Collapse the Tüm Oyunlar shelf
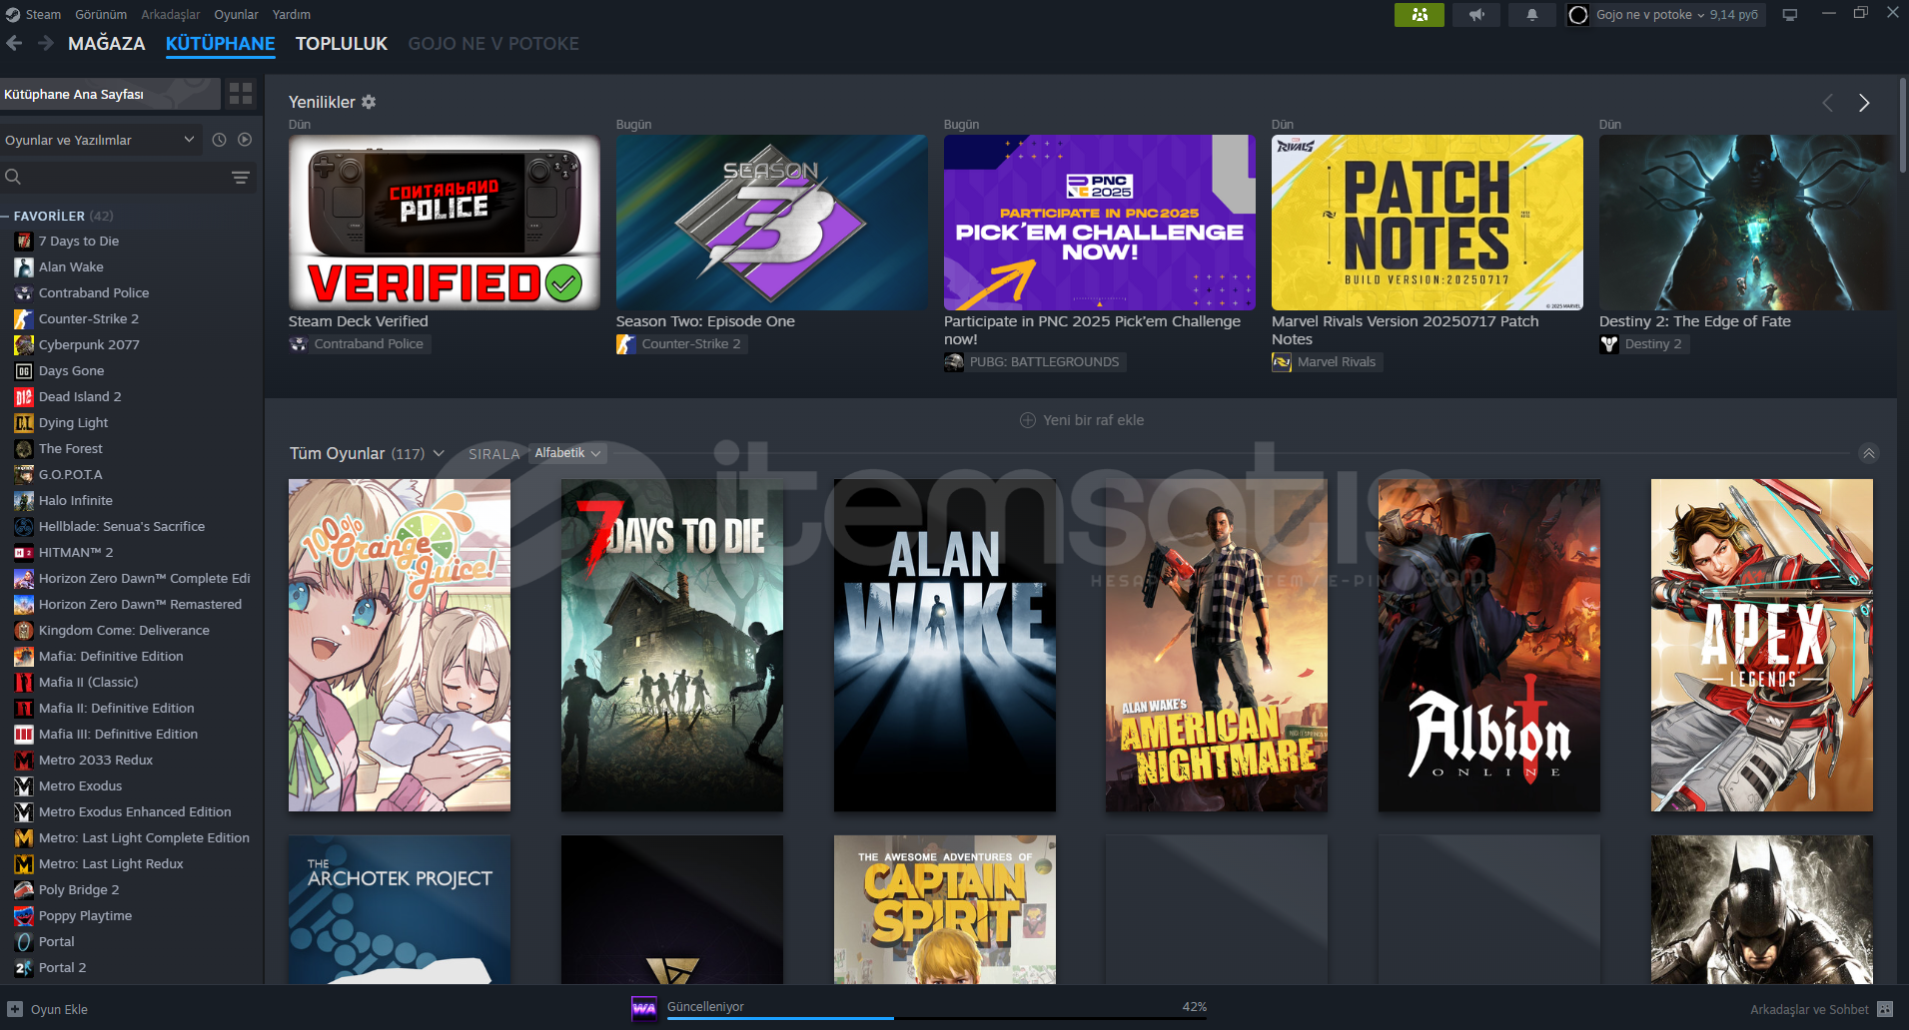 pos(1869,453)
